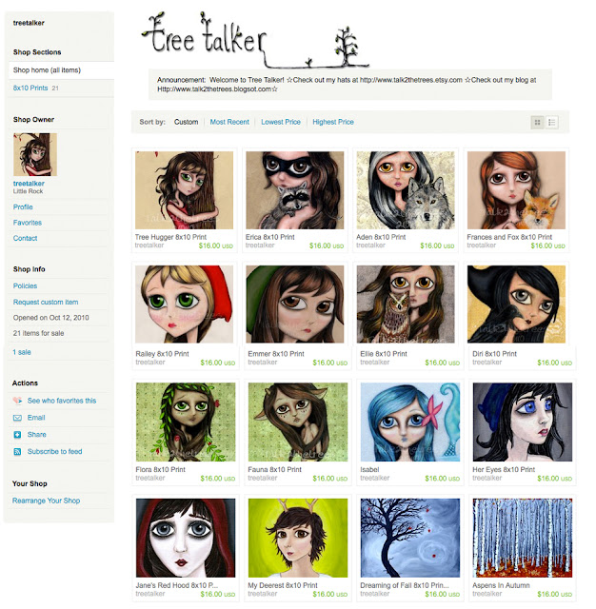
Task: Open the Erica 8x10 Print thumbnail
Action: coord(295,190)
